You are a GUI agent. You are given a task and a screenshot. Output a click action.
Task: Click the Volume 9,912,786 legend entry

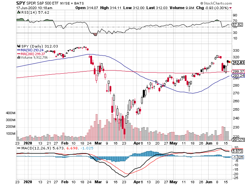point(34,58)
